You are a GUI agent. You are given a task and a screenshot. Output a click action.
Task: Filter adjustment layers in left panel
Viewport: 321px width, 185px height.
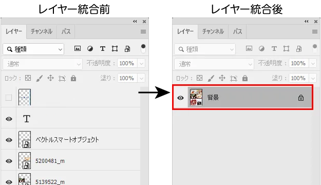[x=90, y=48]
